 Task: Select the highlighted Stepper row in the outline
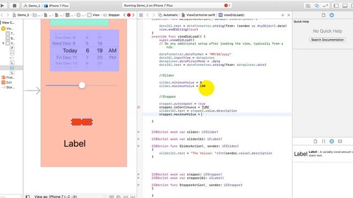coord(11,68)
